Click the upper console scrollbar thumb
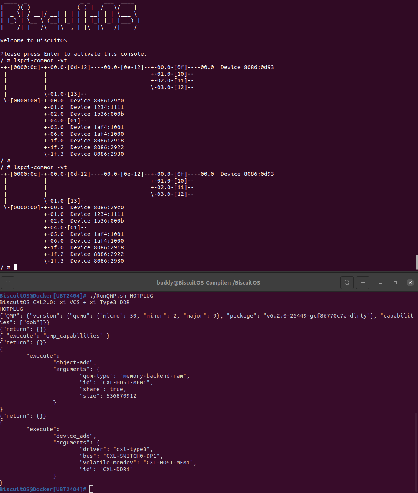418x493 pixels. (x=416, y=262)
